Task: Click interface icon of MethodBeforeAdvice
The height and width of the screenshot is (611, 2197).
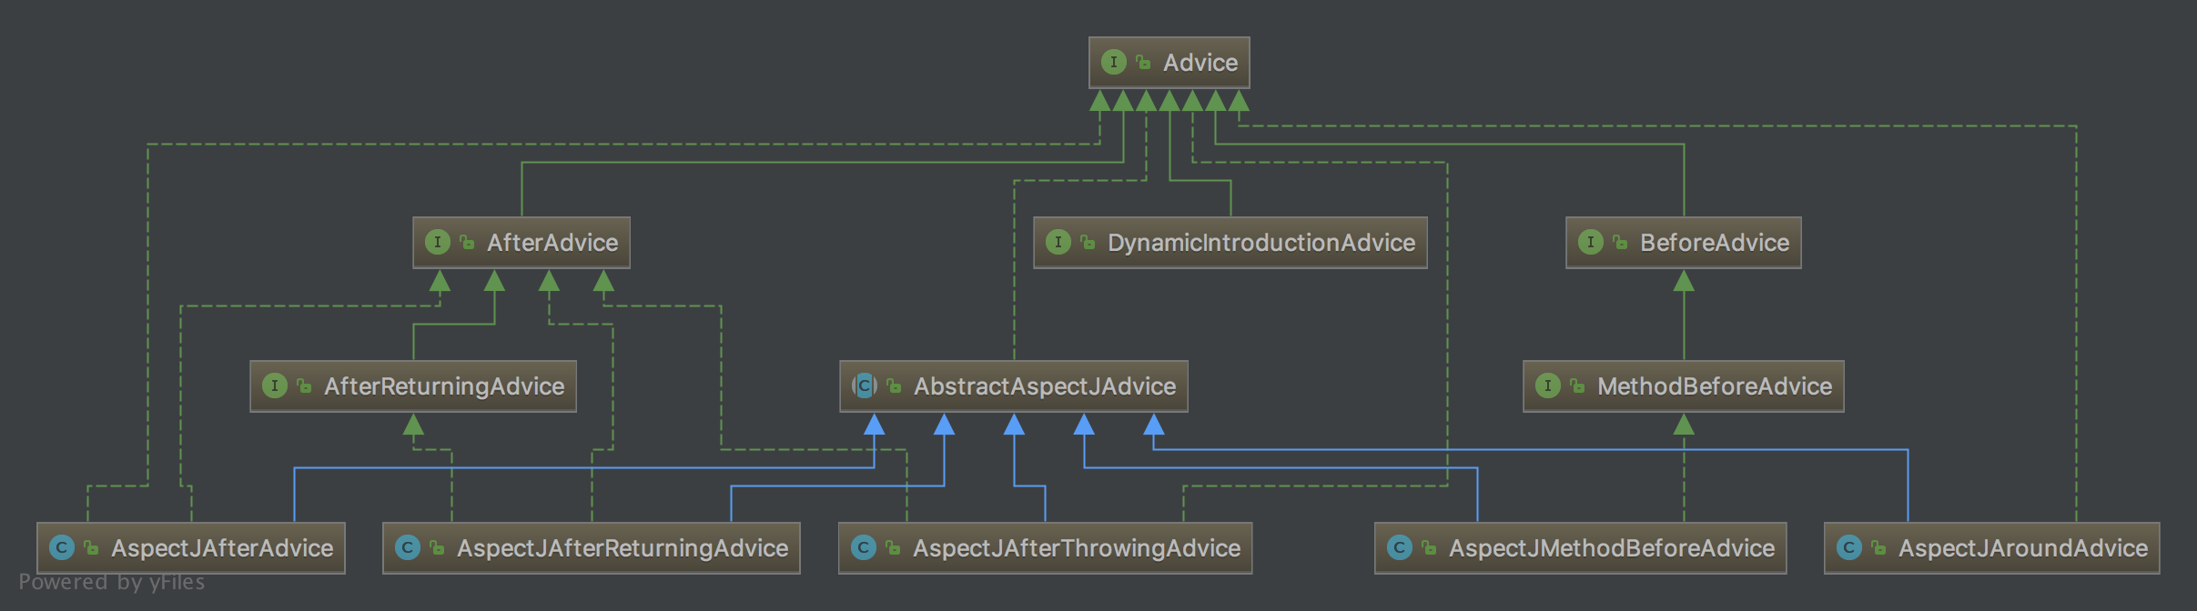Action: pos(1548,386)
